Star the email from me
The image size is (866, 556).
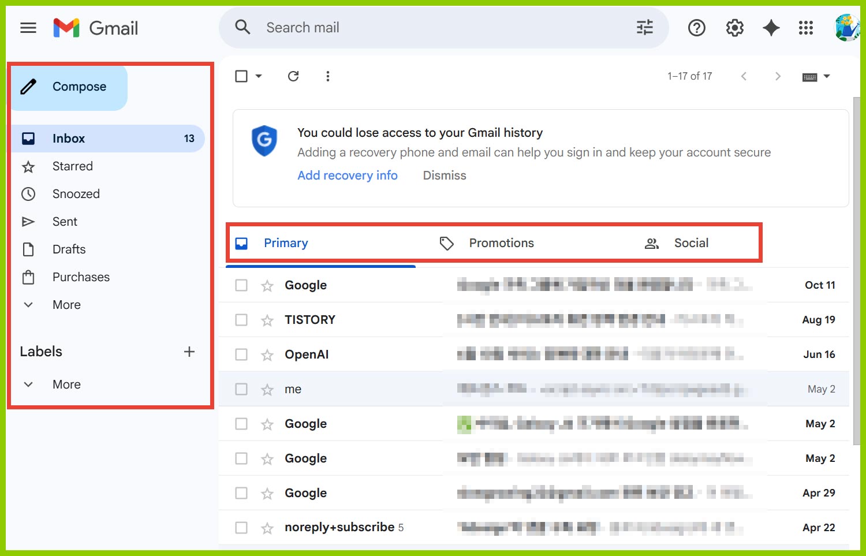(x=267, y=389)
